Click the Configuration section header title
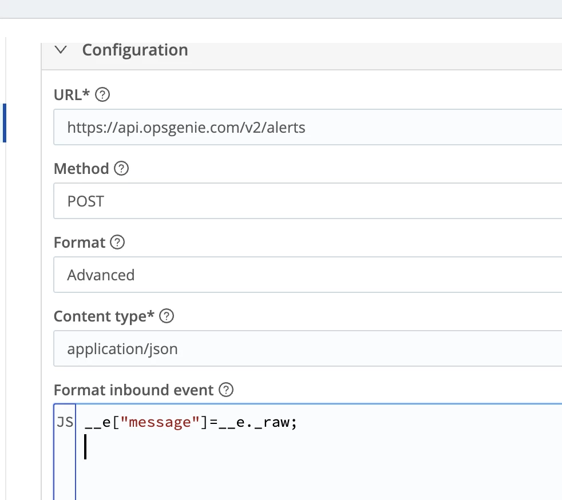This screenshot has width=562, height=500. click(x=135, y=50)
